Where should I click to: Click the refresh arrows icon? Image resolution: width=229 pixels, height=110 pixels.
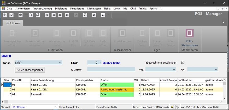(x=38, y=15)
